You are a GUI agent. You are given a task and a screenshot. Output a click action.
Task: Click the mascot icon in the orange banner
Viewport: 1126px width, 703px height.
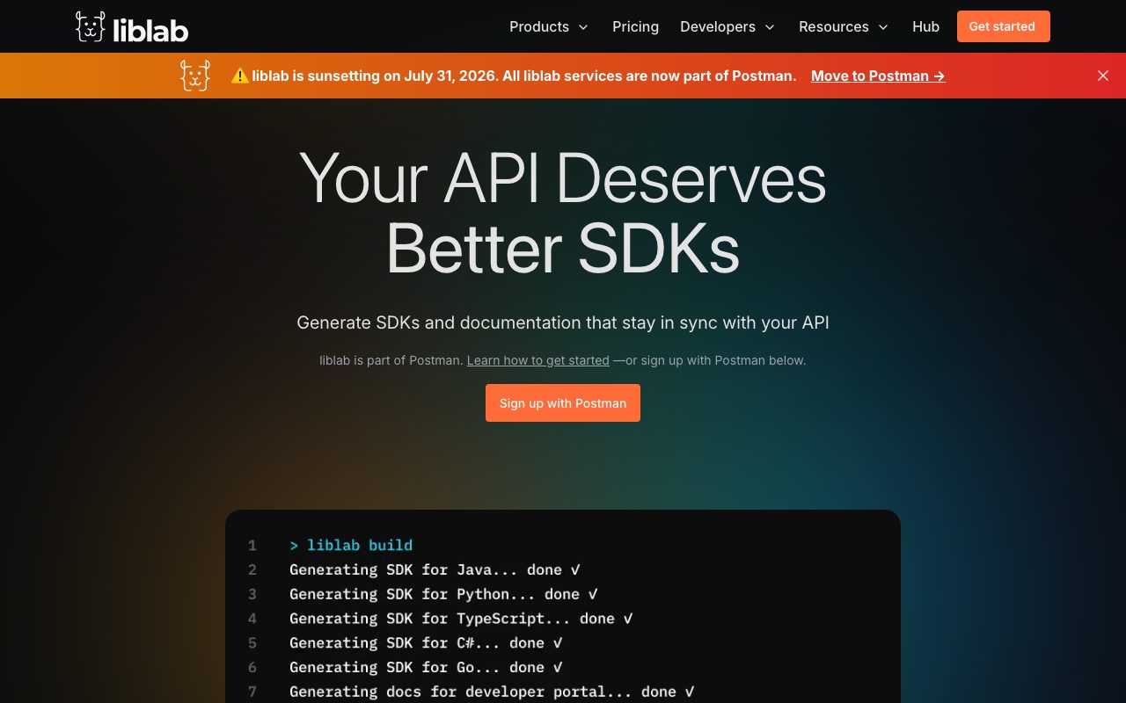coord(195,76)
